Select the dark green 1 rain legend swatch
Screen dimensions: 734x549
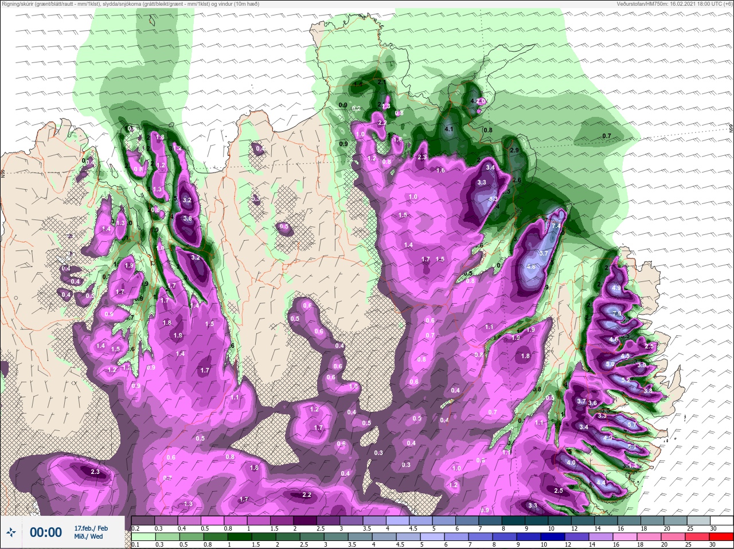pyautogui.click(x=239, y=537)
